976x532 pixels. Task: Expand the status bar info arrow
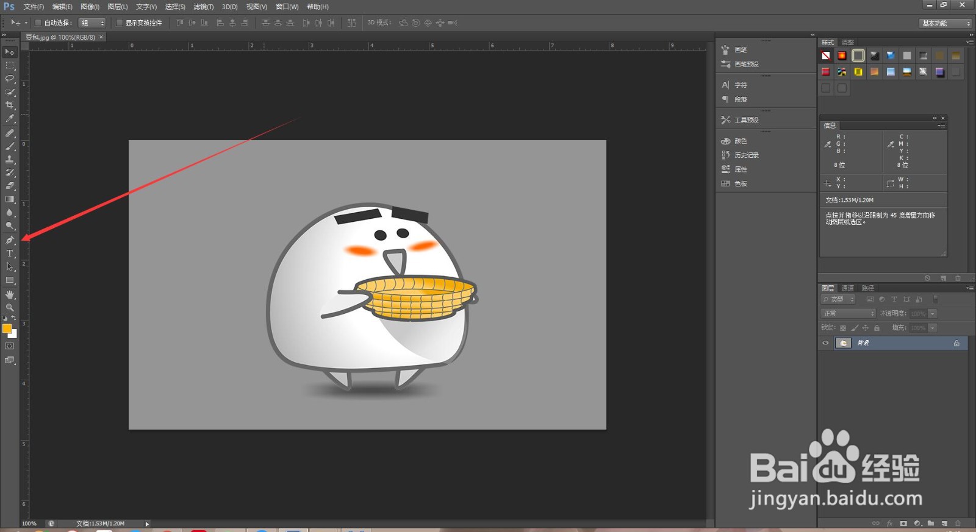[x=147, y=523]
